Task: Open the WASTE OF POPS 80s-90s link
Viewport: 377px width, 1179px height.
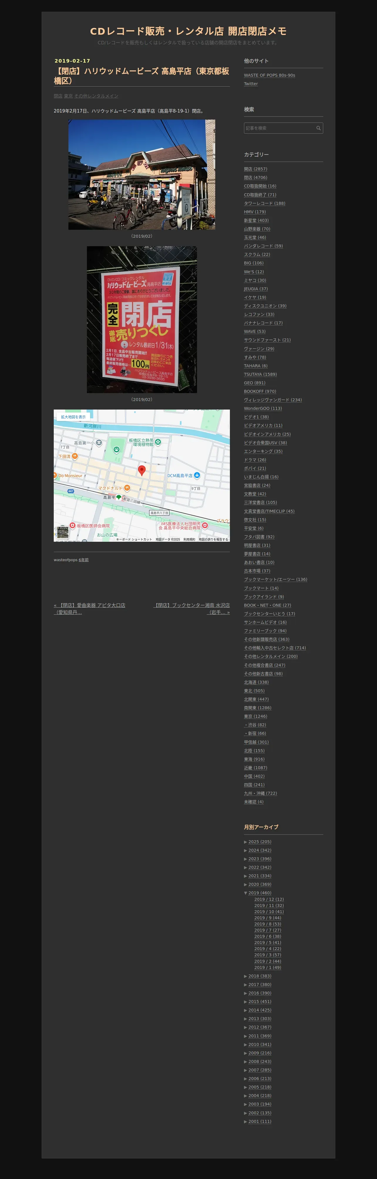Action: (270, 75)
